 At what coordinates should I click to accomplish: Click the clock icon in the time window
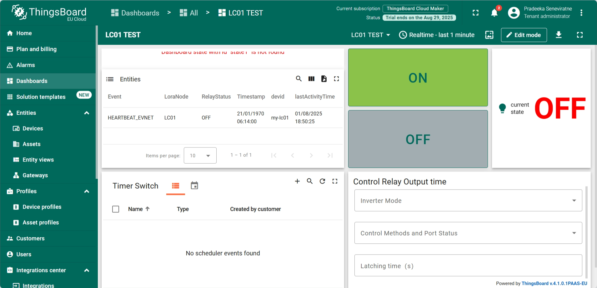coord(403,35)
